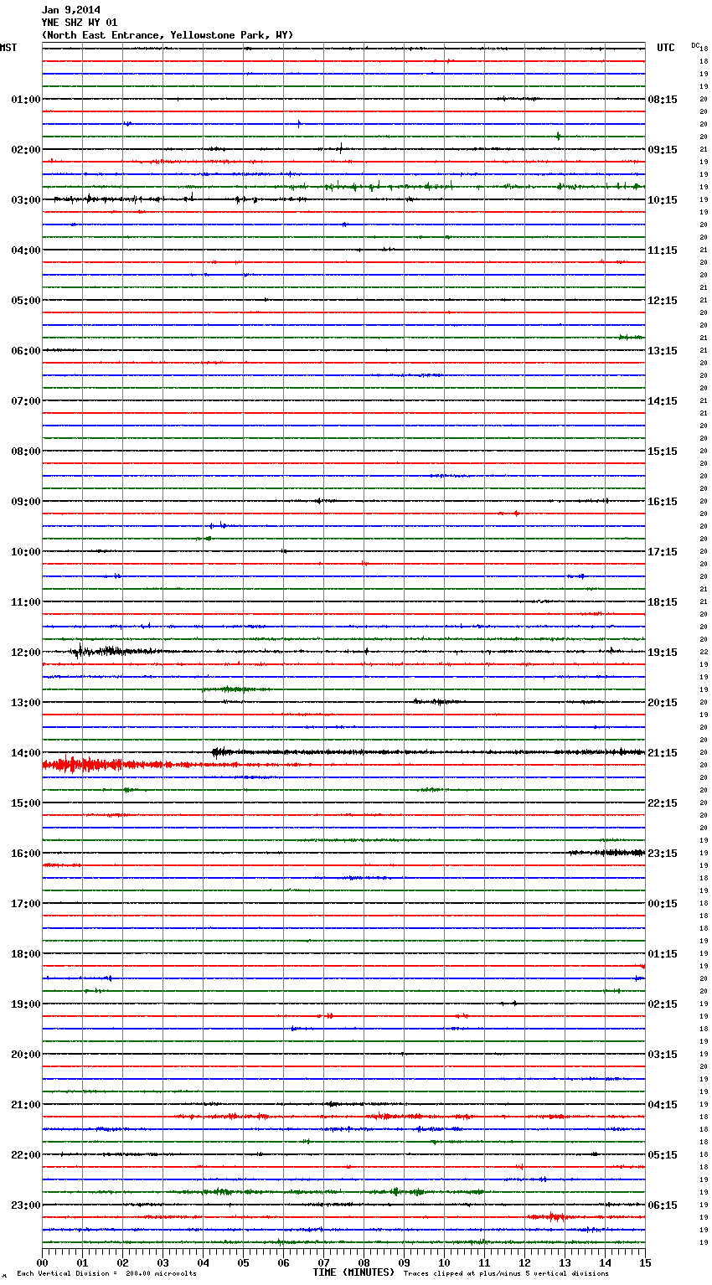The width and height of the screenshot is (712, 1285).
Task: Click the 11:15 UTC time label
Action: click(x=663, y=250)
